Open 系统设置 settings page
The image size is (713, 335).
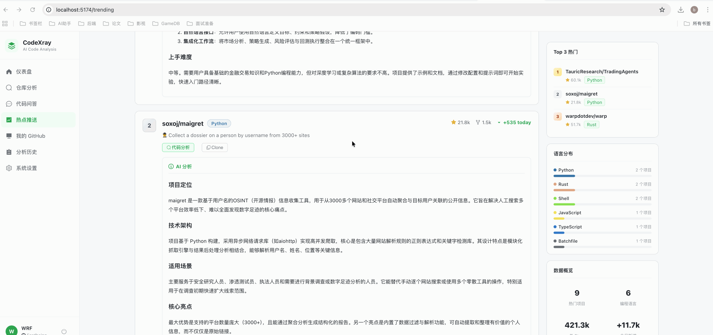click(39, 168)
